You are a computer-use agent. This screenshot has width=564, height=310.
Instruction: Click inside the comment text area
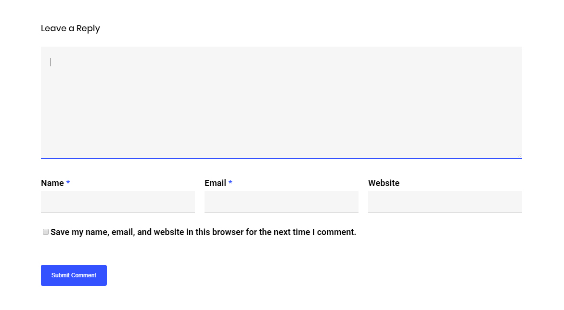pyautogui.click(x=281, y=102)
